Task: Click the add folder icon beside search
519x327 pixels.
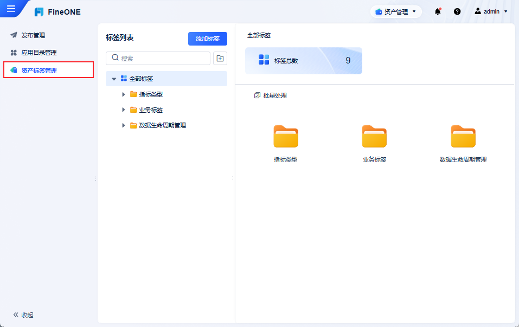Action: (x=220, y=58)
